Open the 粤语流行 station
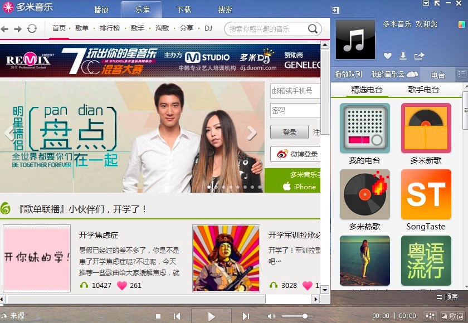 pyautogui.click(x=426, y=261)
